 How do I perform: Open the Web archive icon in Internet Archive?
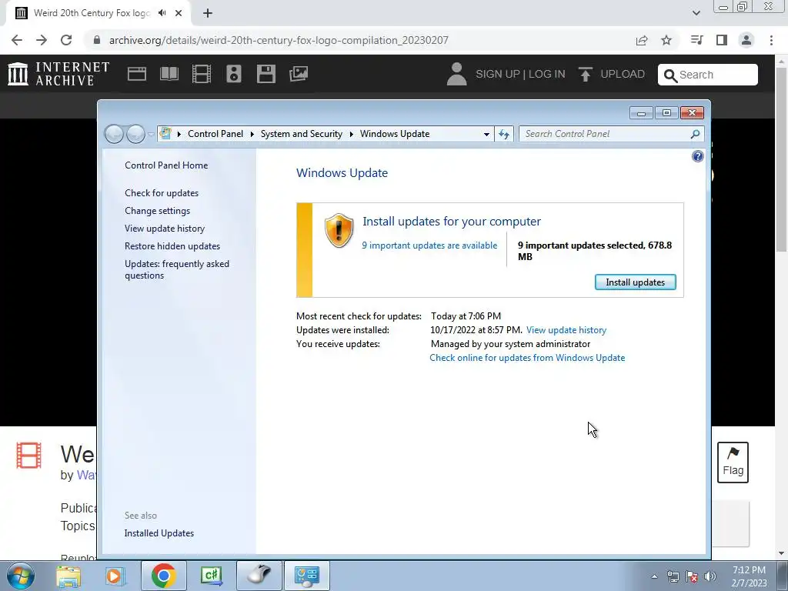[x=137, y=74]
